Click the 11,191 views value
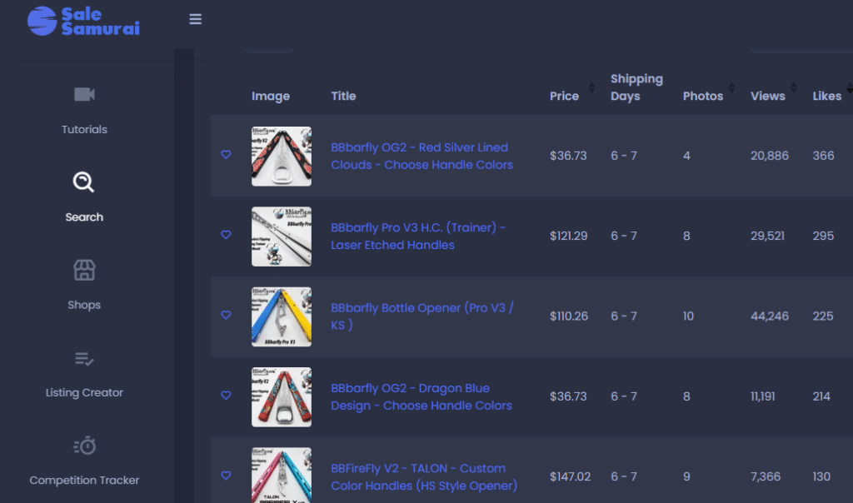 tap(763, 396)
